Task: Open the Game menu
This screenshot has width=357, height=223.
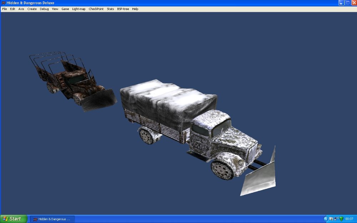Action: (65, 9)
